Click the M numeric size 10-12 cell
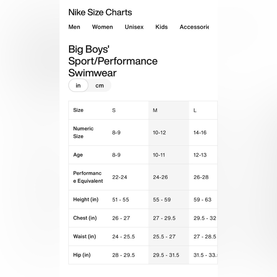Screen dimensions: 277x277 coord(159,132)
